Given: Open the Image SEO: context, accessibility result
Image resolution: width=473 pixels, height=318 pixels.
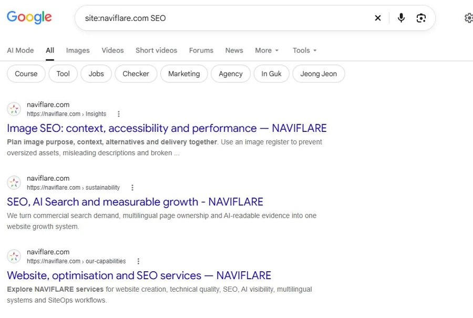Looking at the screenshot, I should (167, 128).
